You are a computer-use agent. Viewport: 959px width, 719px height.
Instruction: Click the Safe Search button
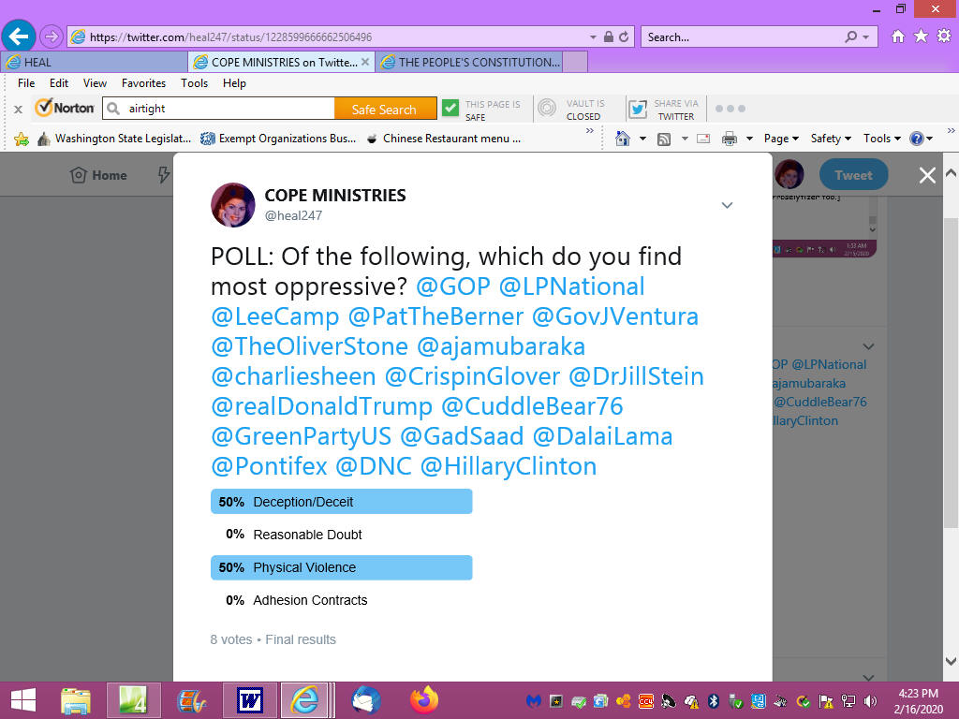click(x=385, y=109)
